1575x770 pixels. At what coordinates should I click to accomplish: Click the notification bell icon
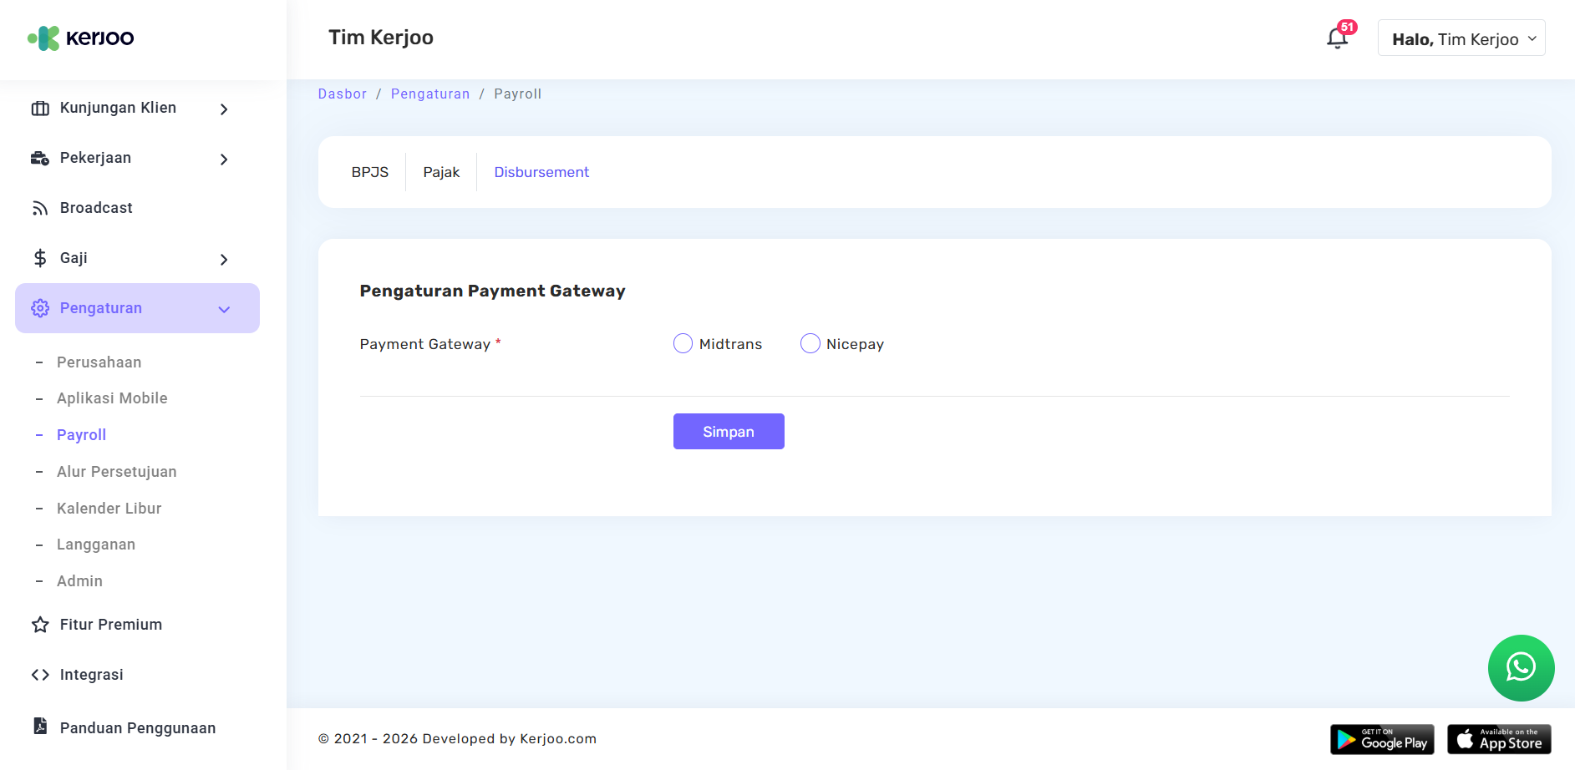[1337, 38]
